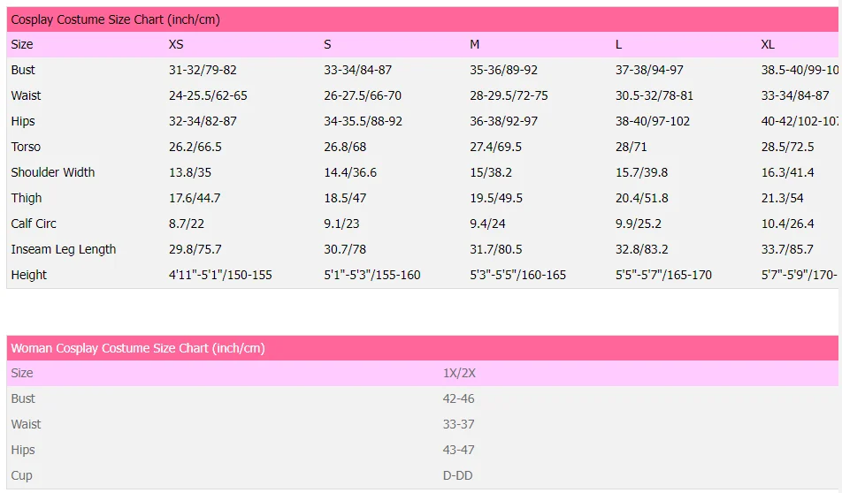Click the Torso row label

tap(26, 147)
